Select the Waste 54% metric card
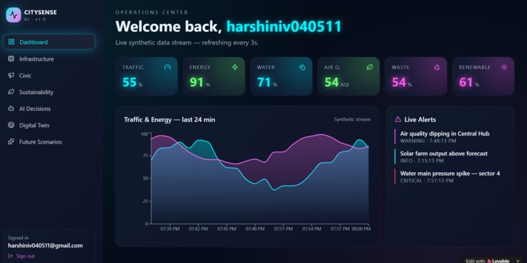 click(x=416, y=76)
